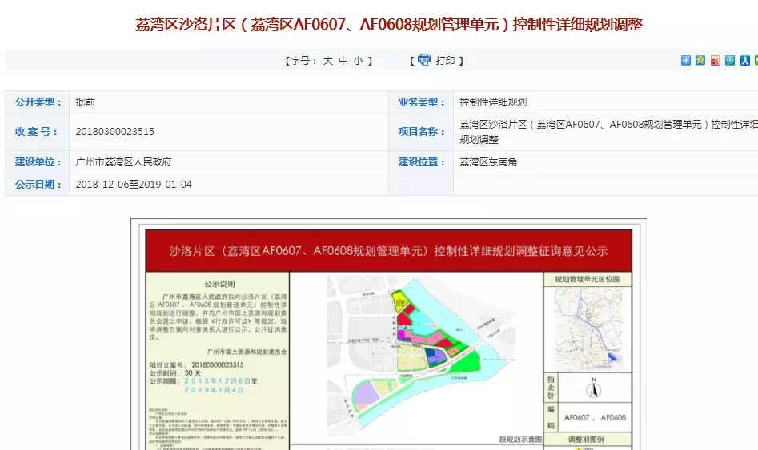This screenshot has width=758, height=450.
Task: Click the north compass symbol in the map
Action: 594,388
